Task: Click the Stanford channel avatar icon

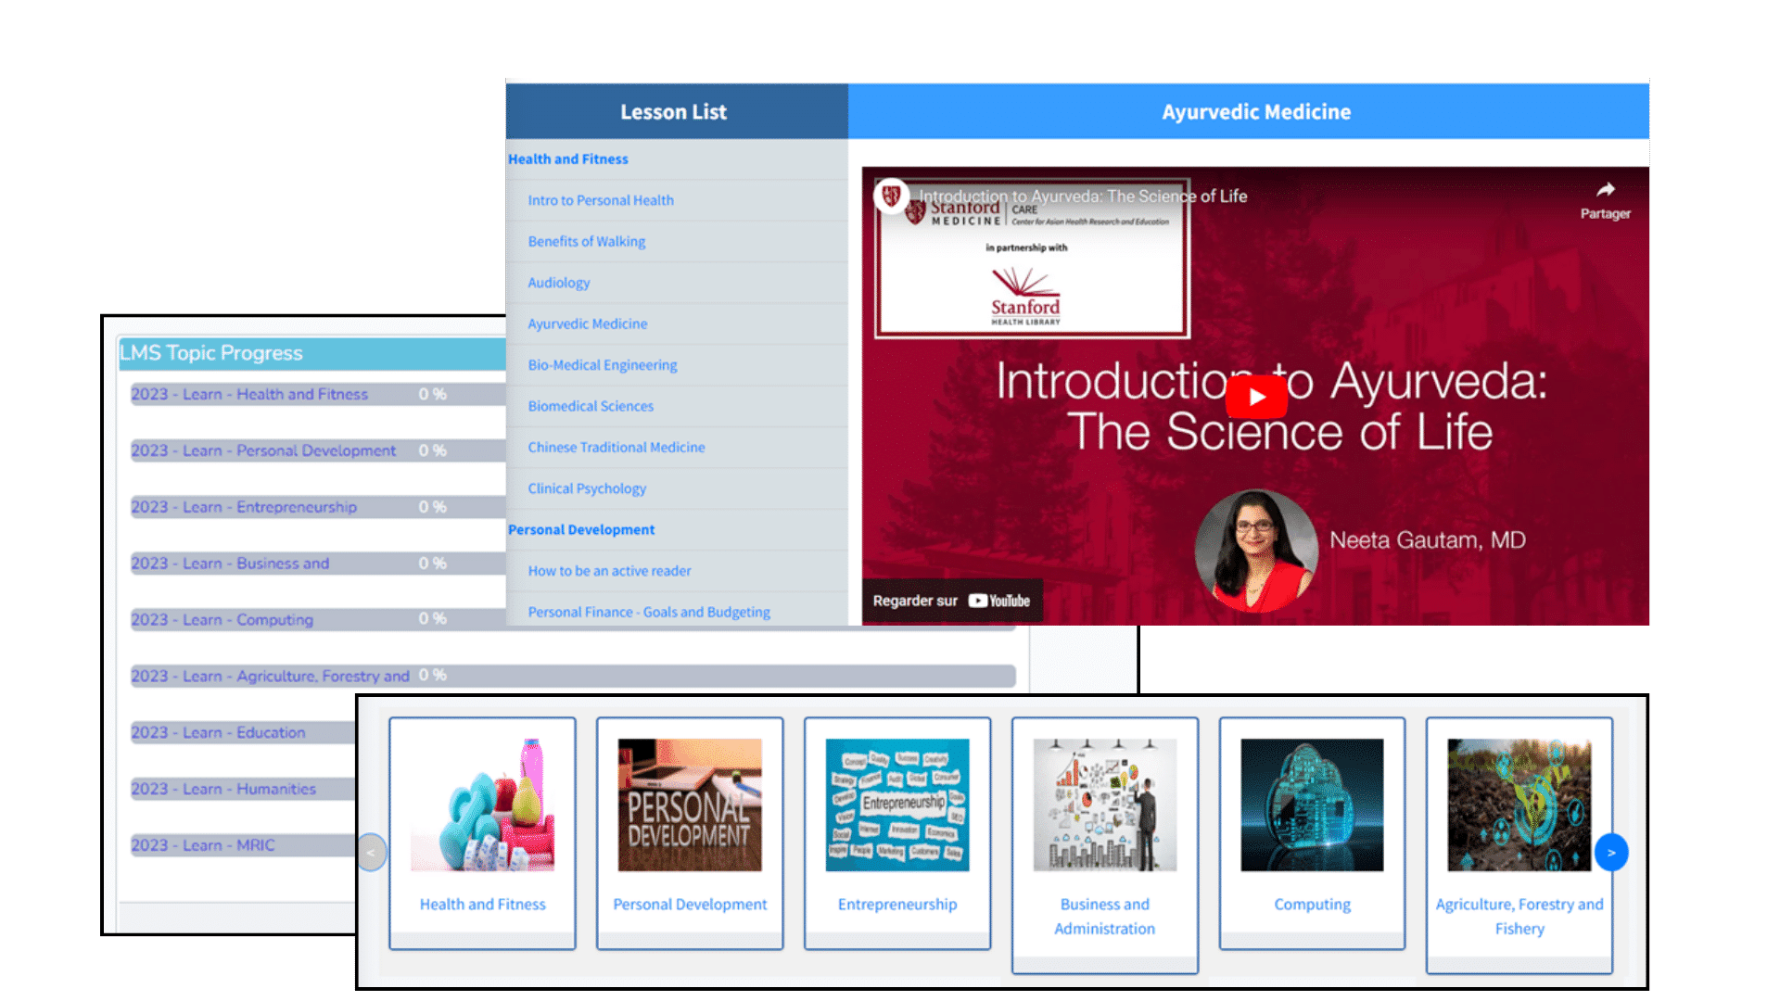Action: [x=891, y=196]
